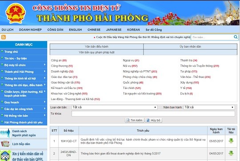Open the Năm ban hành dropdown

[209, 107]
